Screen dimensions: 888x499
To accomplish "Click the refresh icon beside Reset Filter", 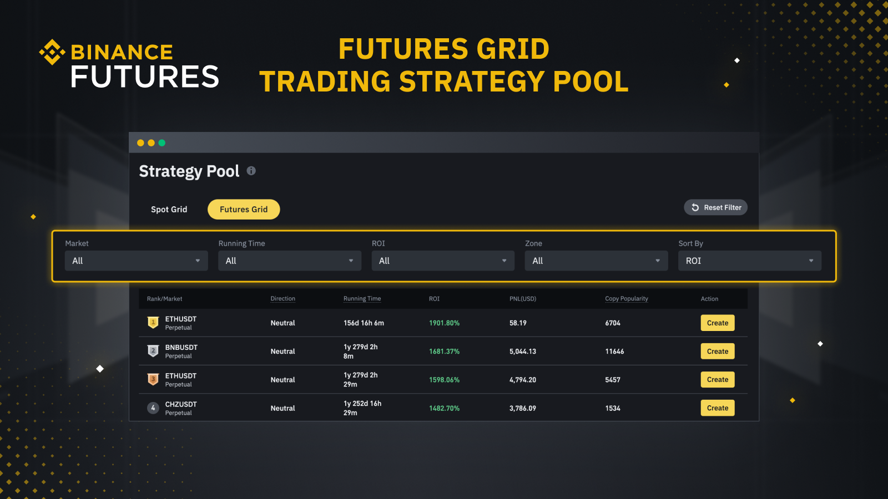I will point(695,207).
